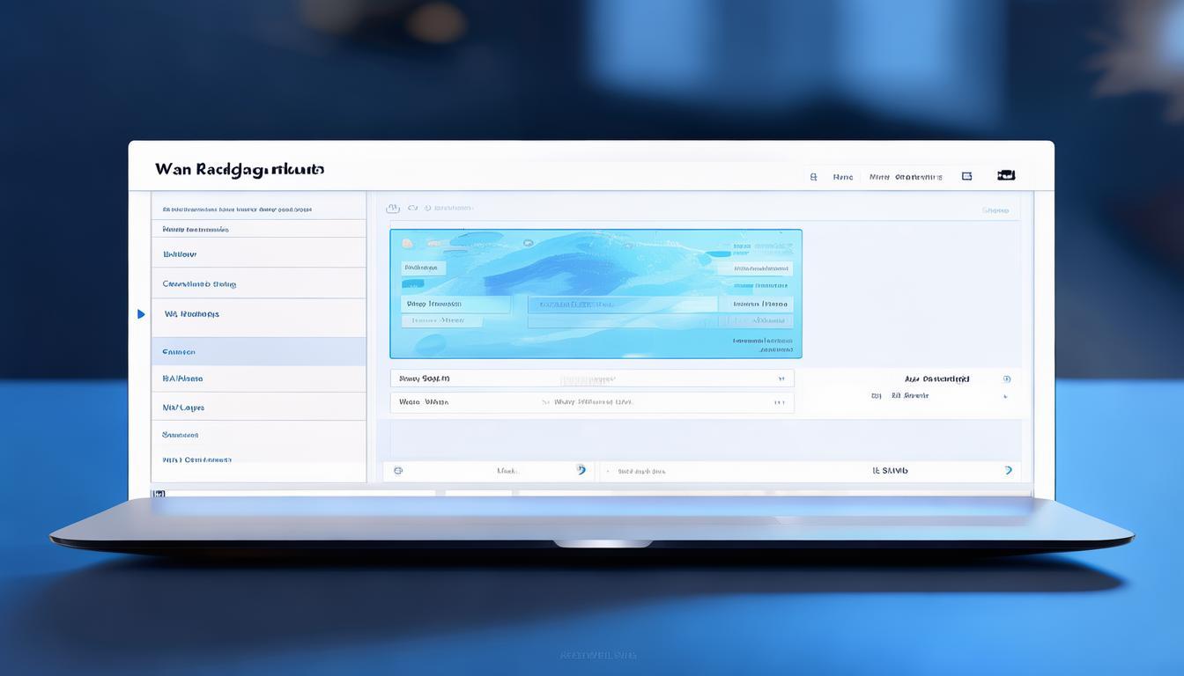The height and width of the screenshot is (676, 1184).
Task: Click the cloud icon in content toolbar
Action: pos(393,209)
